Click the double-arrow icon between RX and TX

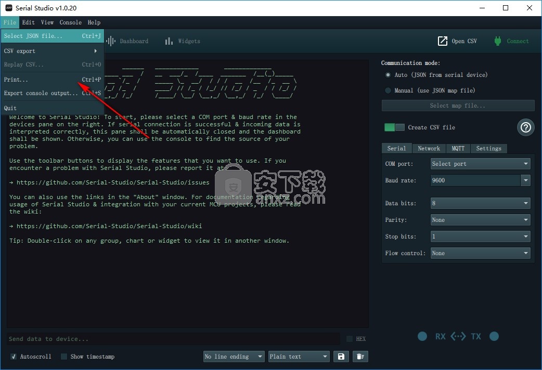pos(458,336)
